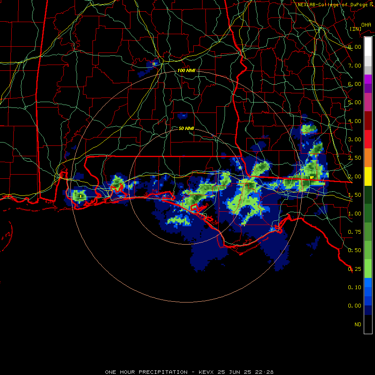Pick the white swatch atop the legend
The width and height of the screenshot is (375, 375).
(x=368, y=46)
